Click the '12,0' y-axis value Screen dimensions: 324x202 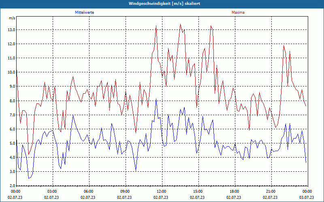pyautogui.click(x=11, y=44)
